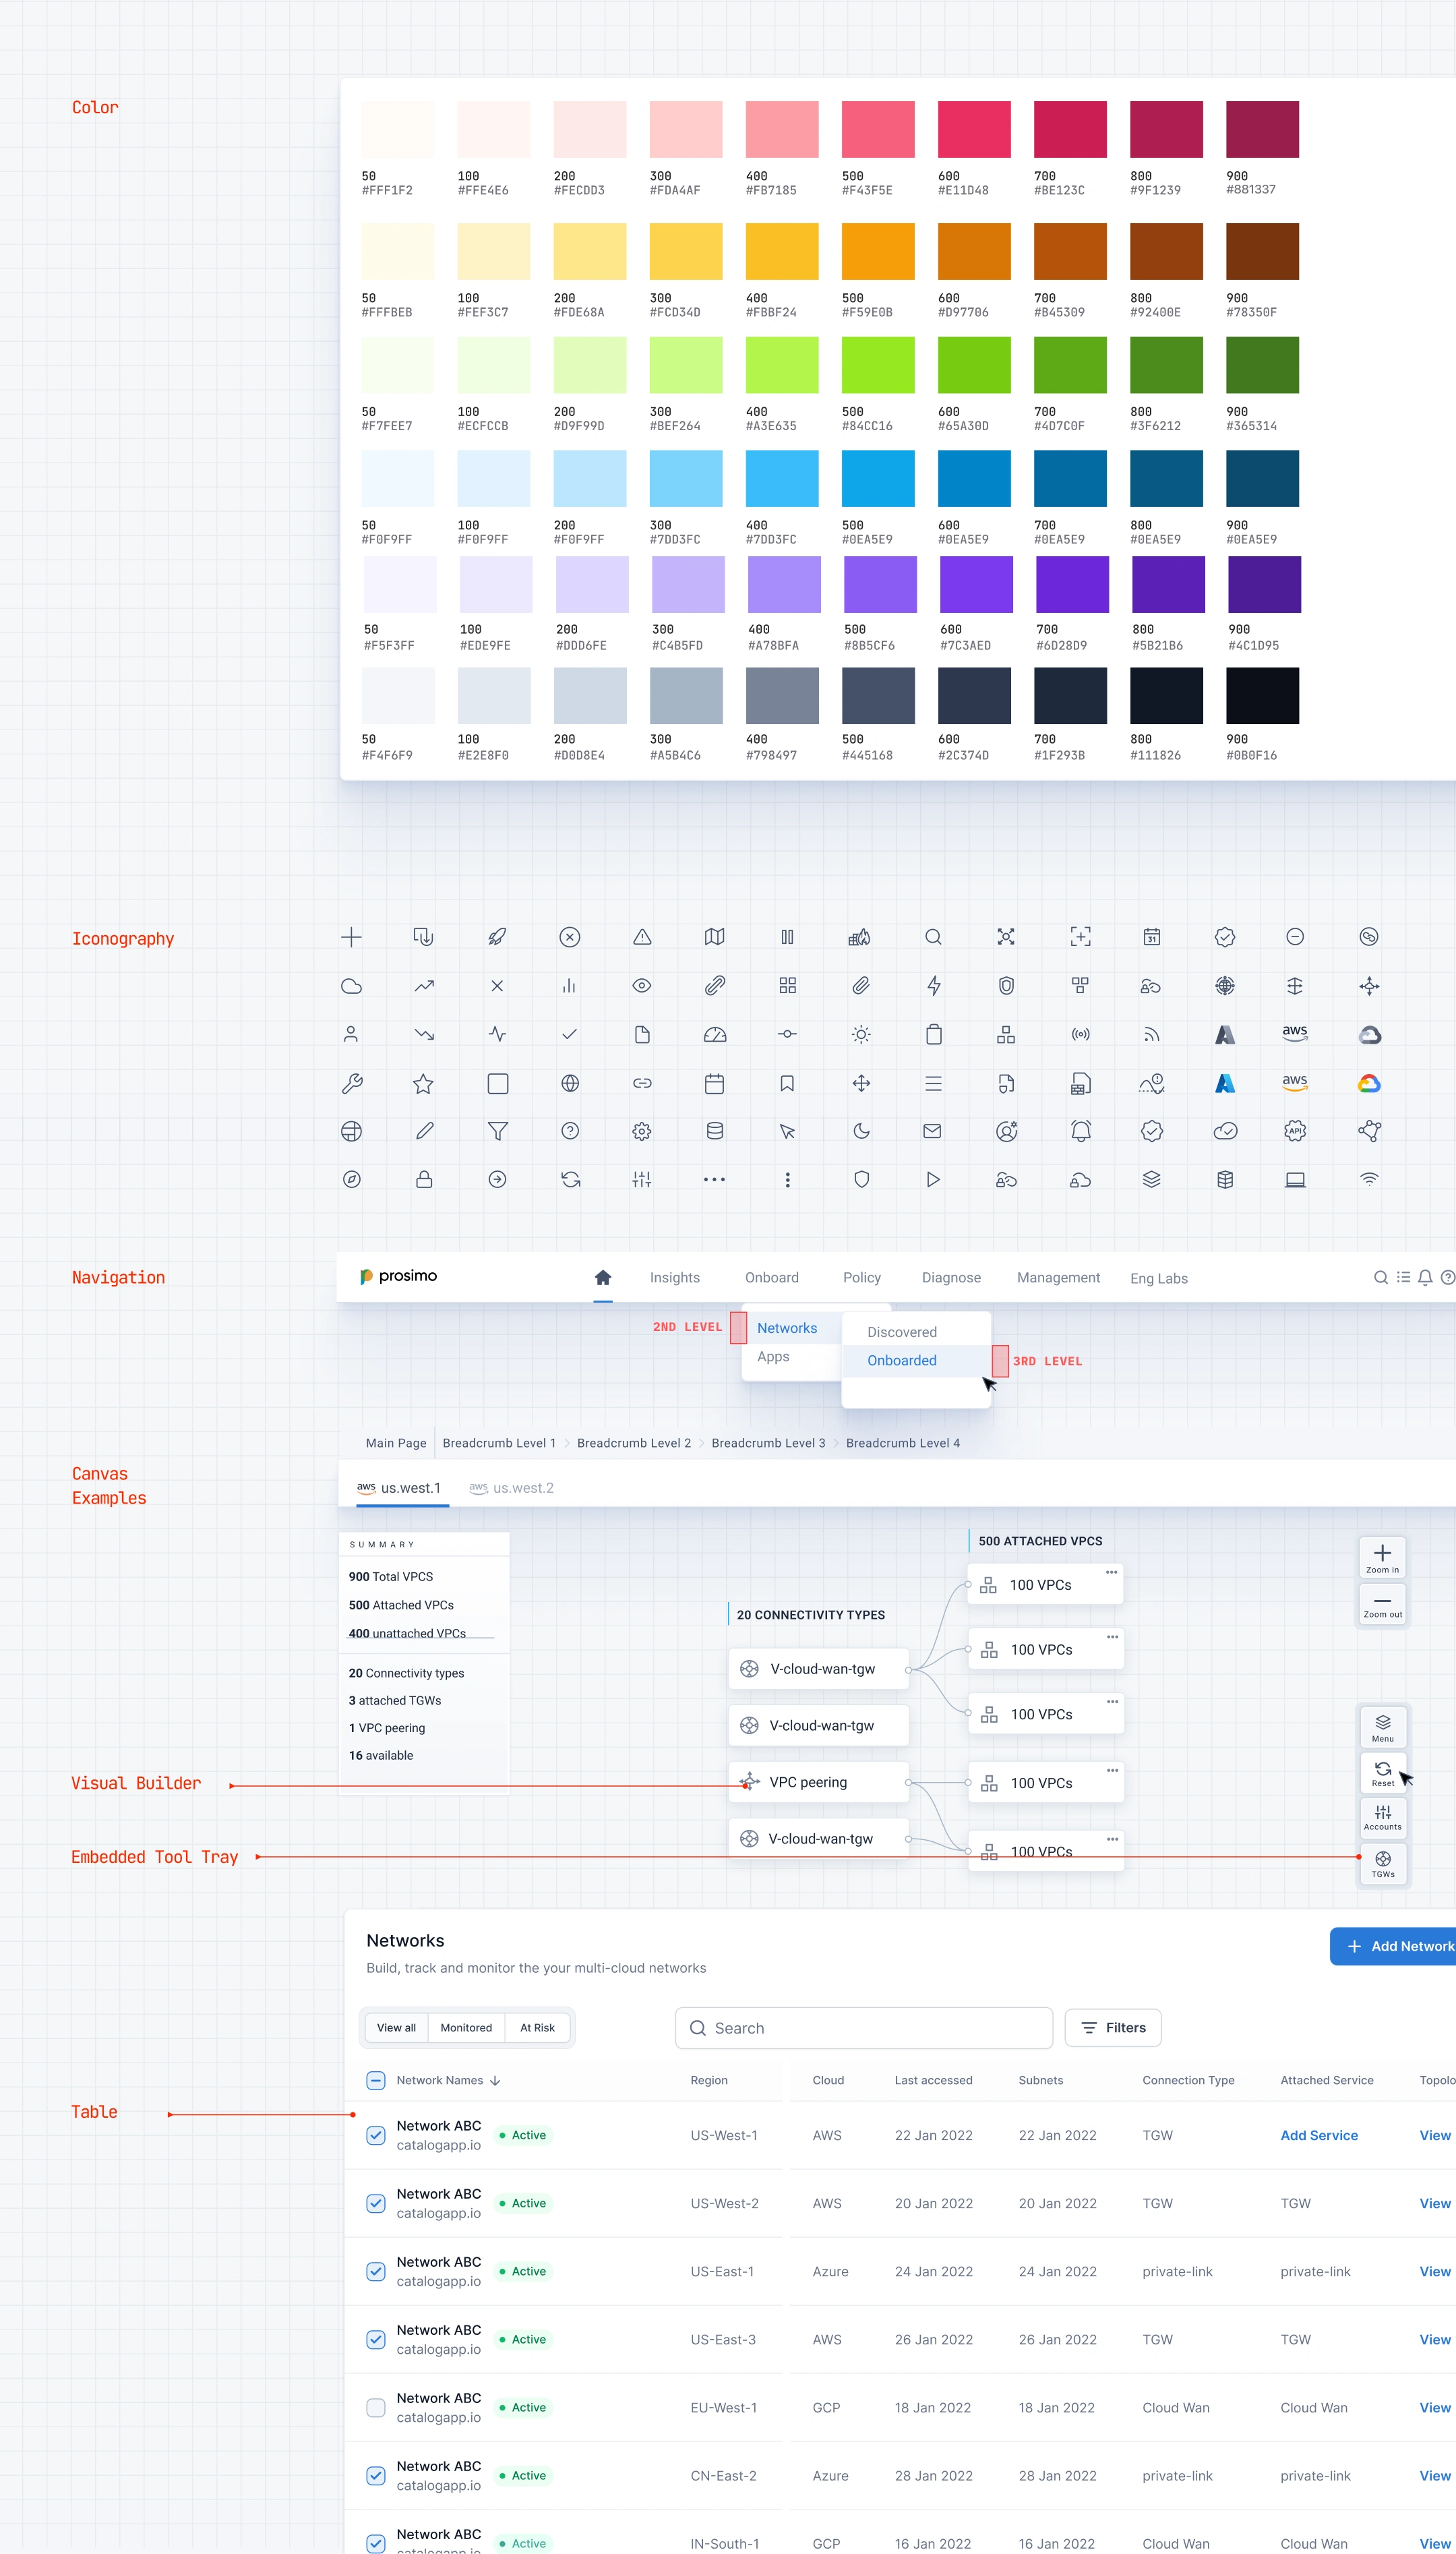Toggle the select-all checkbox beside Network Names

coord(376,2080)
